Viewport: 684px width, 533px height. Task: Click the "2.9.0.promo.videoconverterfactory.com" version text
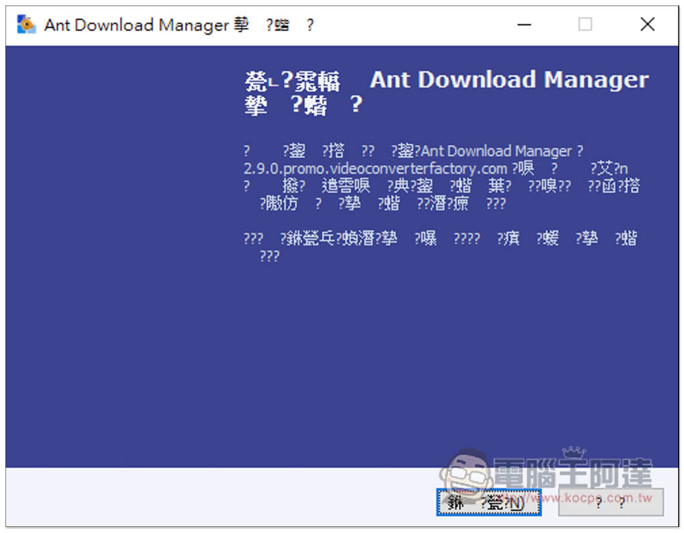(375, 168)
